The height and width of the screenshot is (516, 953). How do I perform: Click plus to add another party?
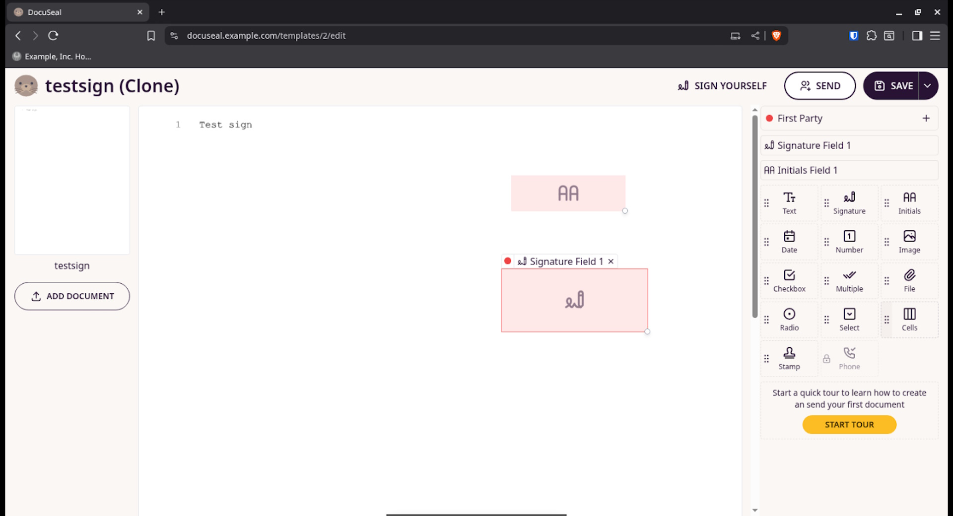pos(926,118)
